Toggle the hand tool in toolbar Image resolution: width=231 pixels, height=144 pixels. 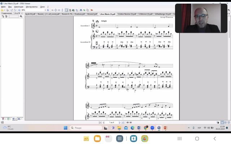(66, 10)
